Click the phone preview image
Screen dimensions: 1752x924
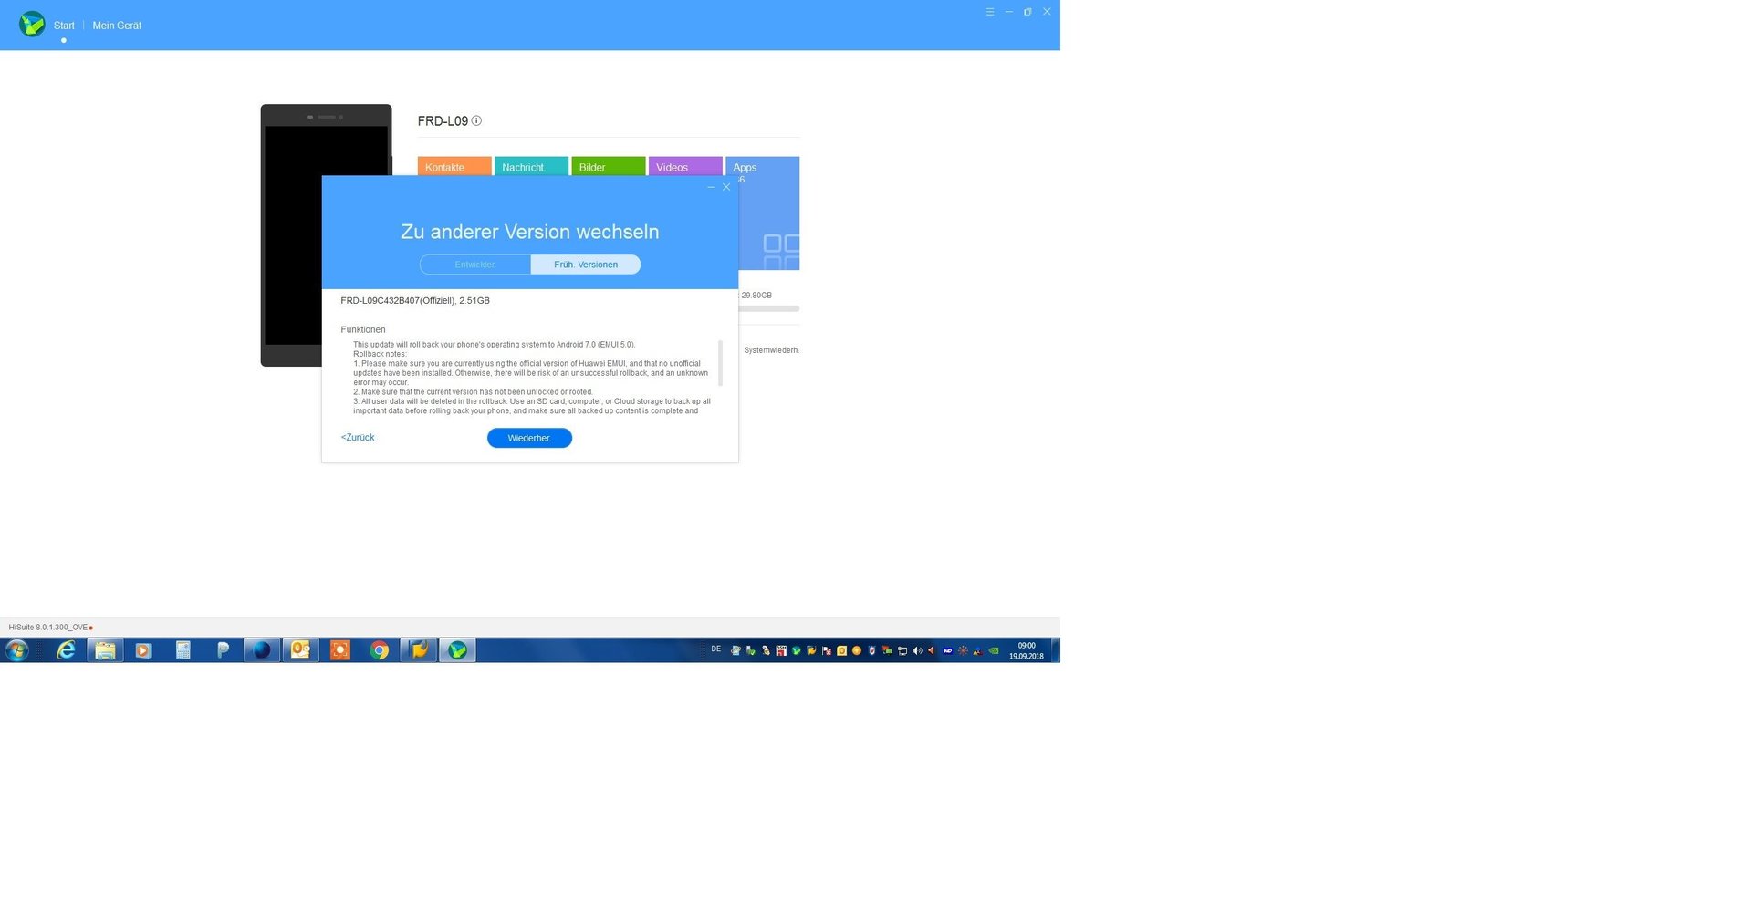[x=326, y=235]
